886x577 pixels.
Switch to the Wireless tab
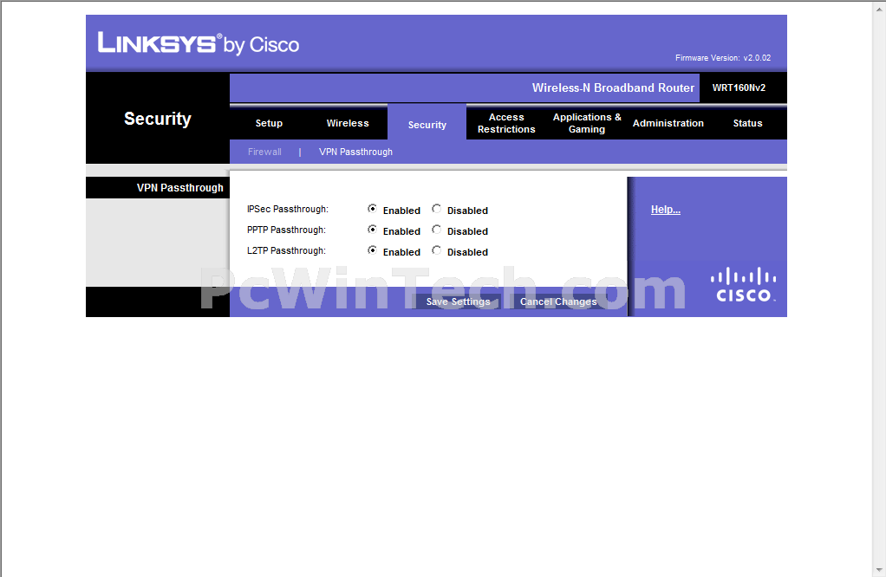(348, 123)
